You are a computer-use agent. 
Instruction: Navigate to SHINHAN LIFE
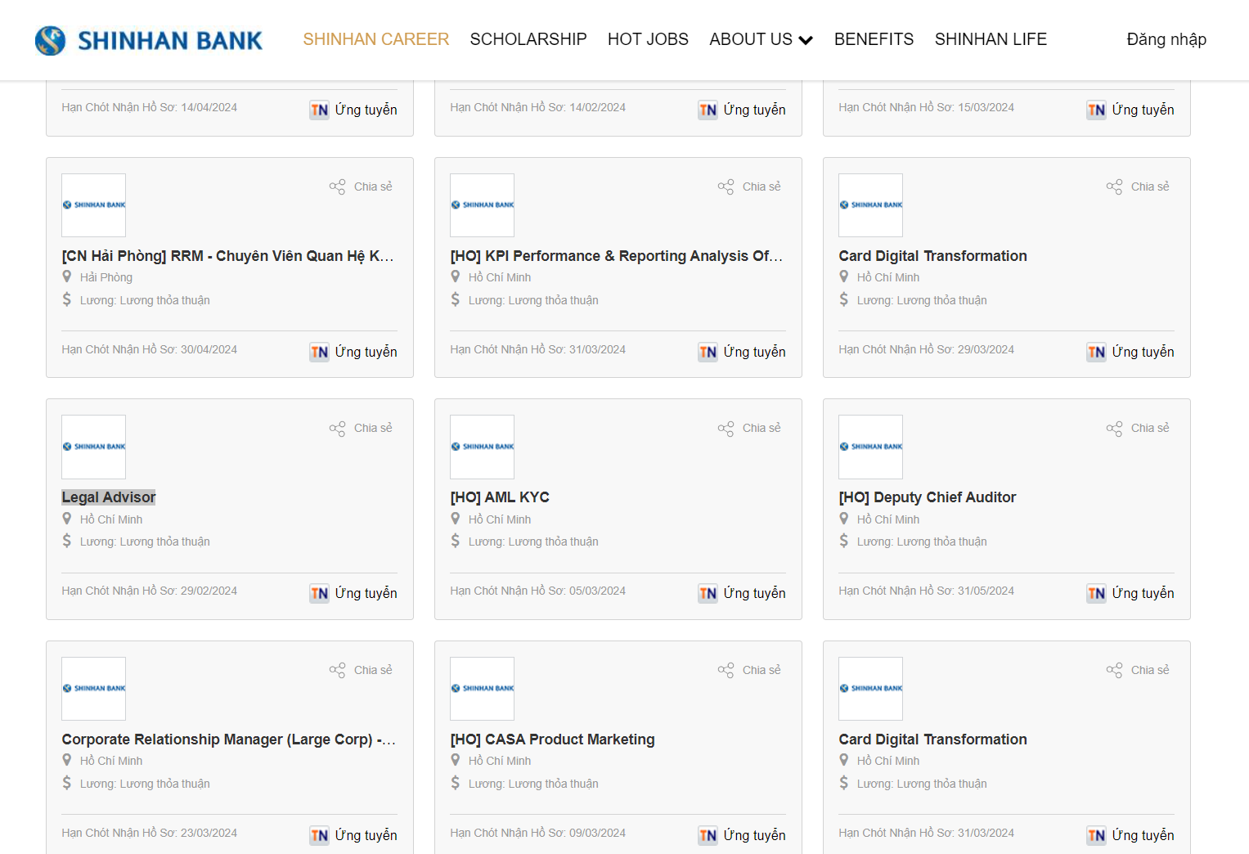coord(991,39)
